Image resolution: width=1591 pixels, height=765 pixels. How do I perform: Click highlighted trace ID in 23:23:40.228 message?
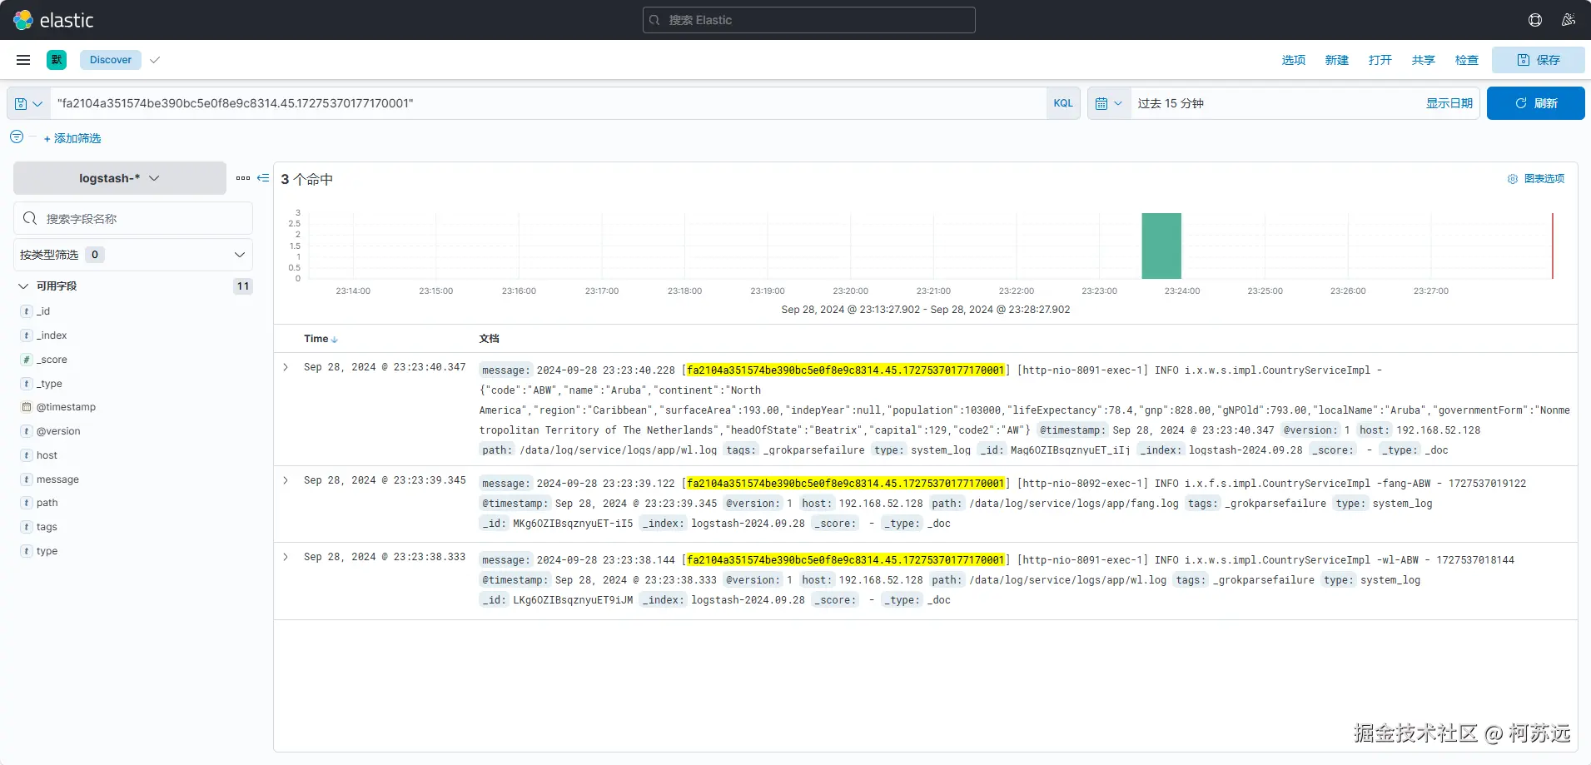[x=846, y=370]
